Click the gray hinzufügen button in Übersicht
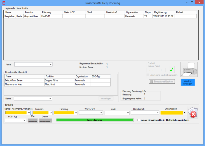 106,99
